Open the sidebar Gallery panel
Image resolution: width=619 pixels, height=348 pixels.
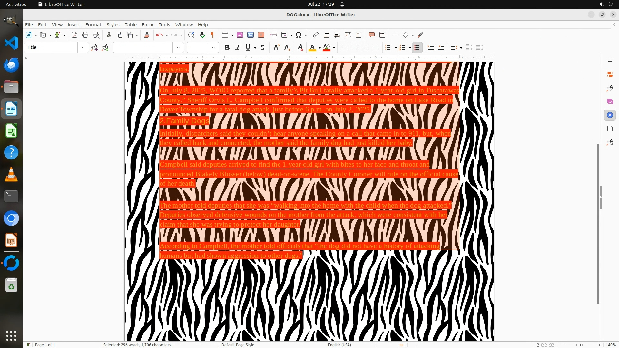click(x=610, y=101)
